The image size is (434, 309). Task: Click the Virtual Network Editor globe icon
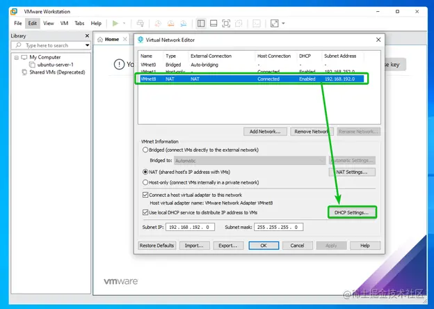point(140,40)
